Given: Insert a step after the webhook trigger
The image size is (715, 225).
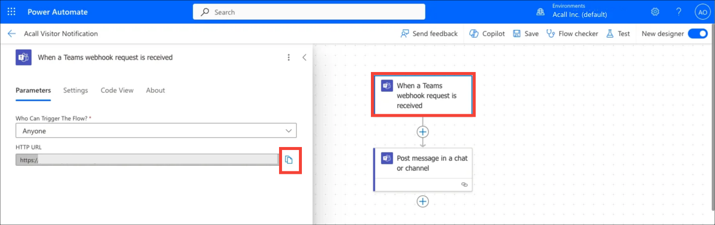Looking at the screenshot, I should [423, 132].
